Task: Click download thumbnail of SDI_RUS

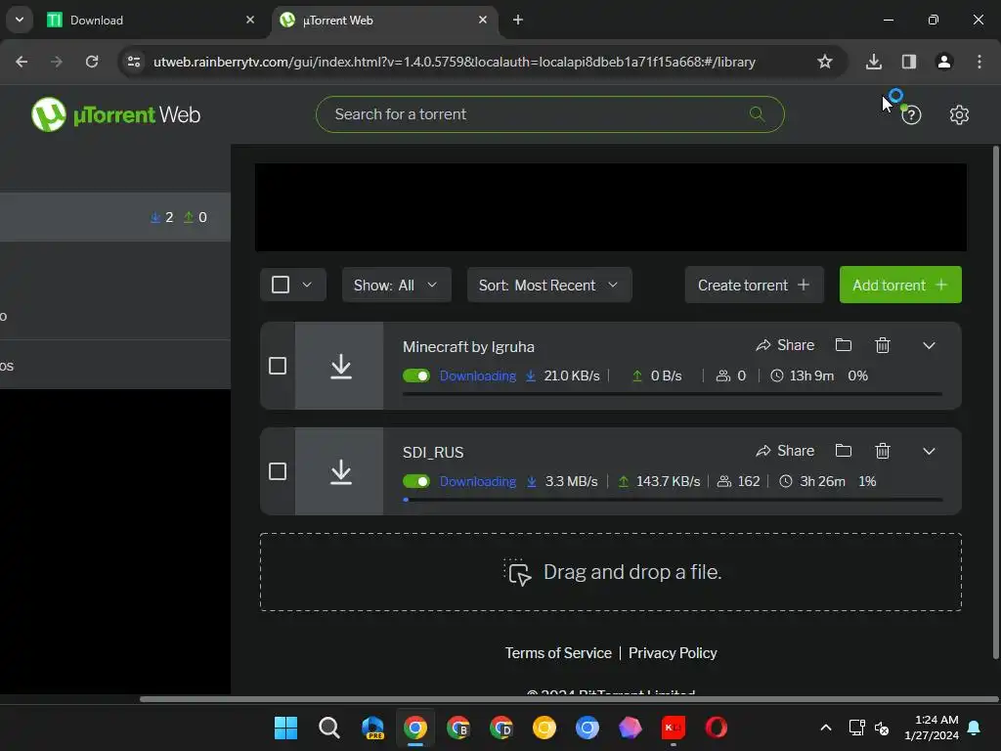Action: click(339, 471)
